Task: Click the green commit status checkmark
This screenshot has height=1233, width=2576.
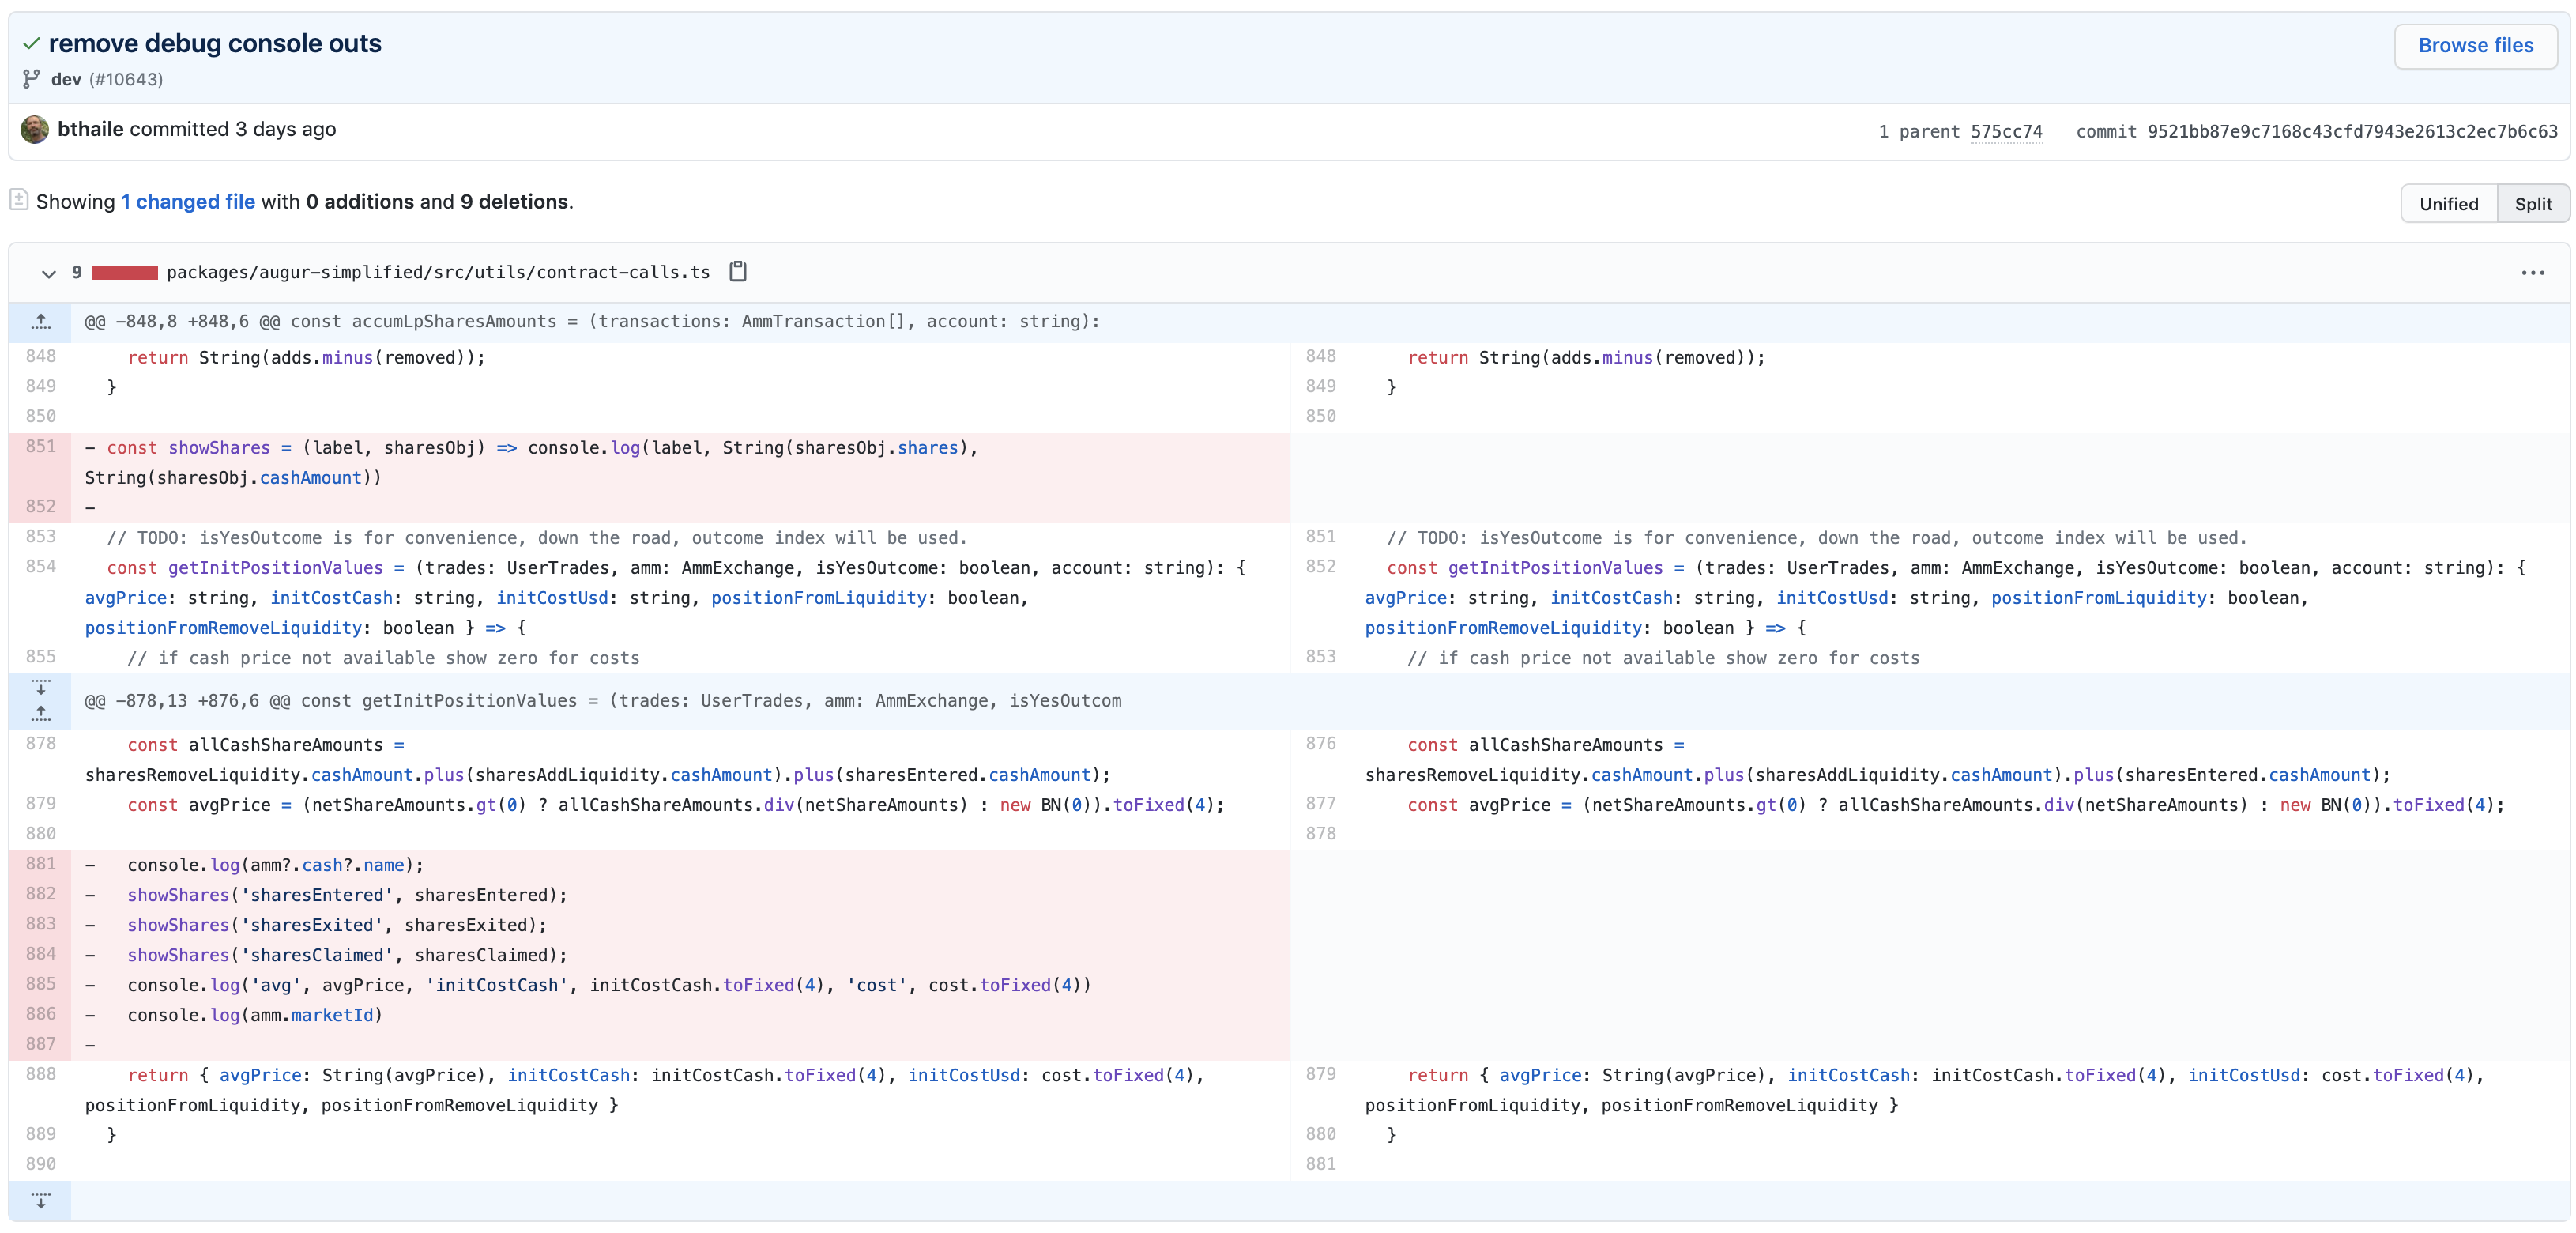Action: click(32, 43)
